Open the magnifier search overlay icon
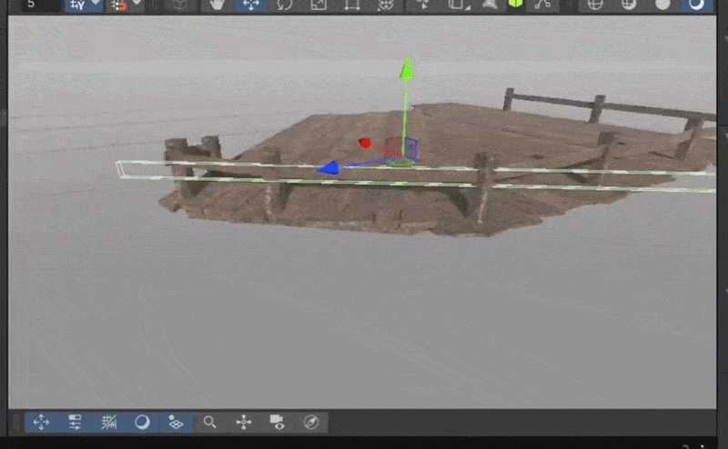 tap(210, 422)
